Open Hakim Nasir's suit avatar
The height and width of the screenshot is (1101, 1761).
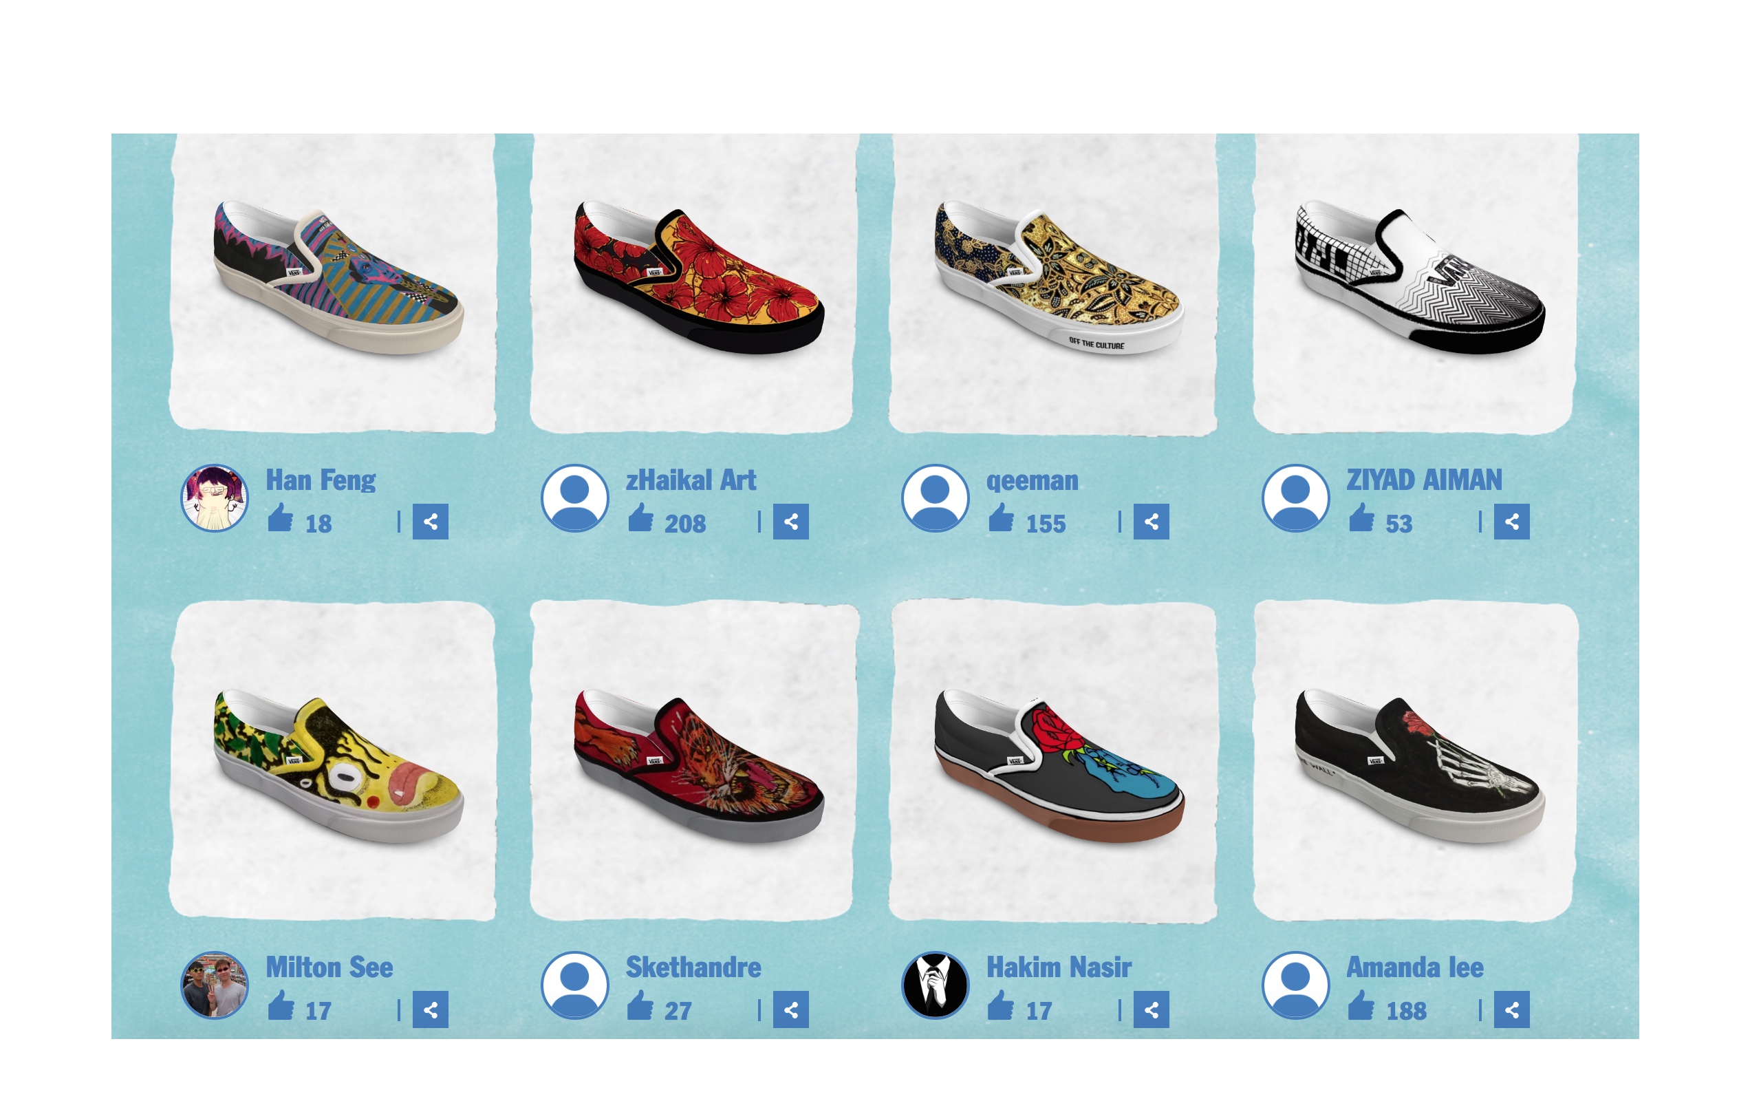tap(935, 985)
